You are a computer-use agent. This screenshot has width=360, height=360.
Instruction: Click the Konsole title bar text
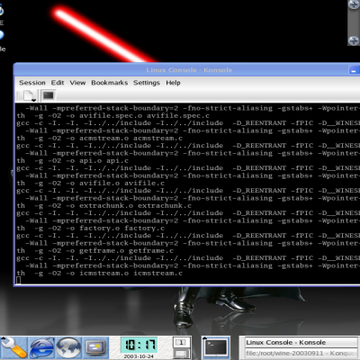tap(189, 70)
